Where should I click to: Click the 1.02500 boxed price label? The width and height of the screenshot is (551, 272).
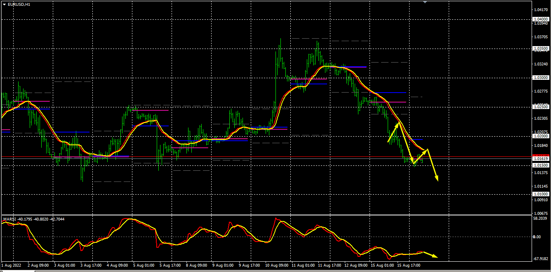coord(540,107)
